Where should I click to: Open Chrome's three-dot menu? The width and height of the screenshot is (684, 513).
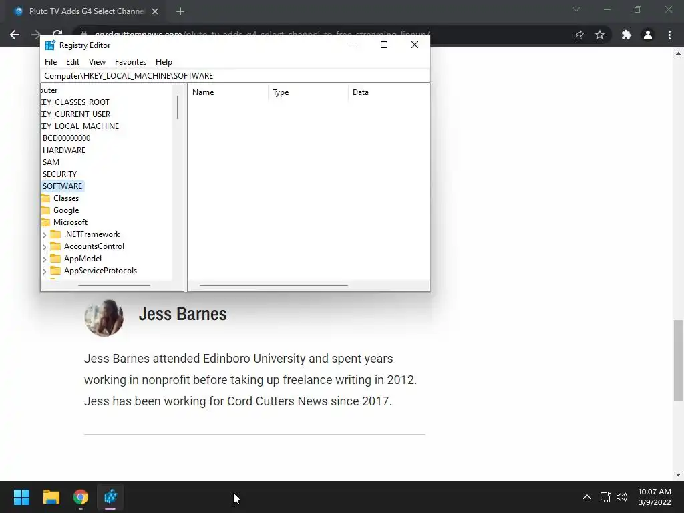coord(669,35)
